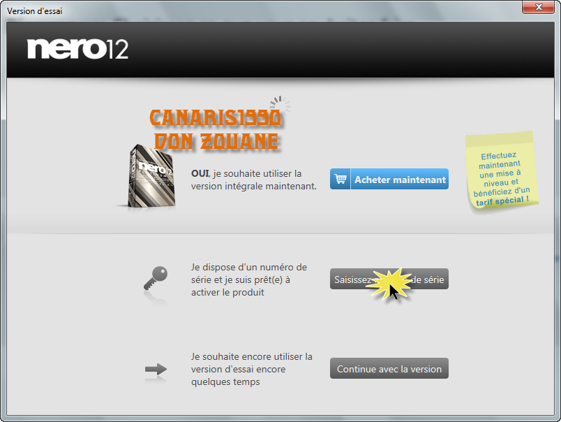The image size is (561, 422).
Task: Click the gray right arrow icon
Action: (x=155, y=369)
